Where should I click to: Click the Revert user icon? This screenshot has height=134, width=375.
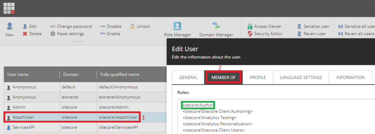[x=299, y=34]
